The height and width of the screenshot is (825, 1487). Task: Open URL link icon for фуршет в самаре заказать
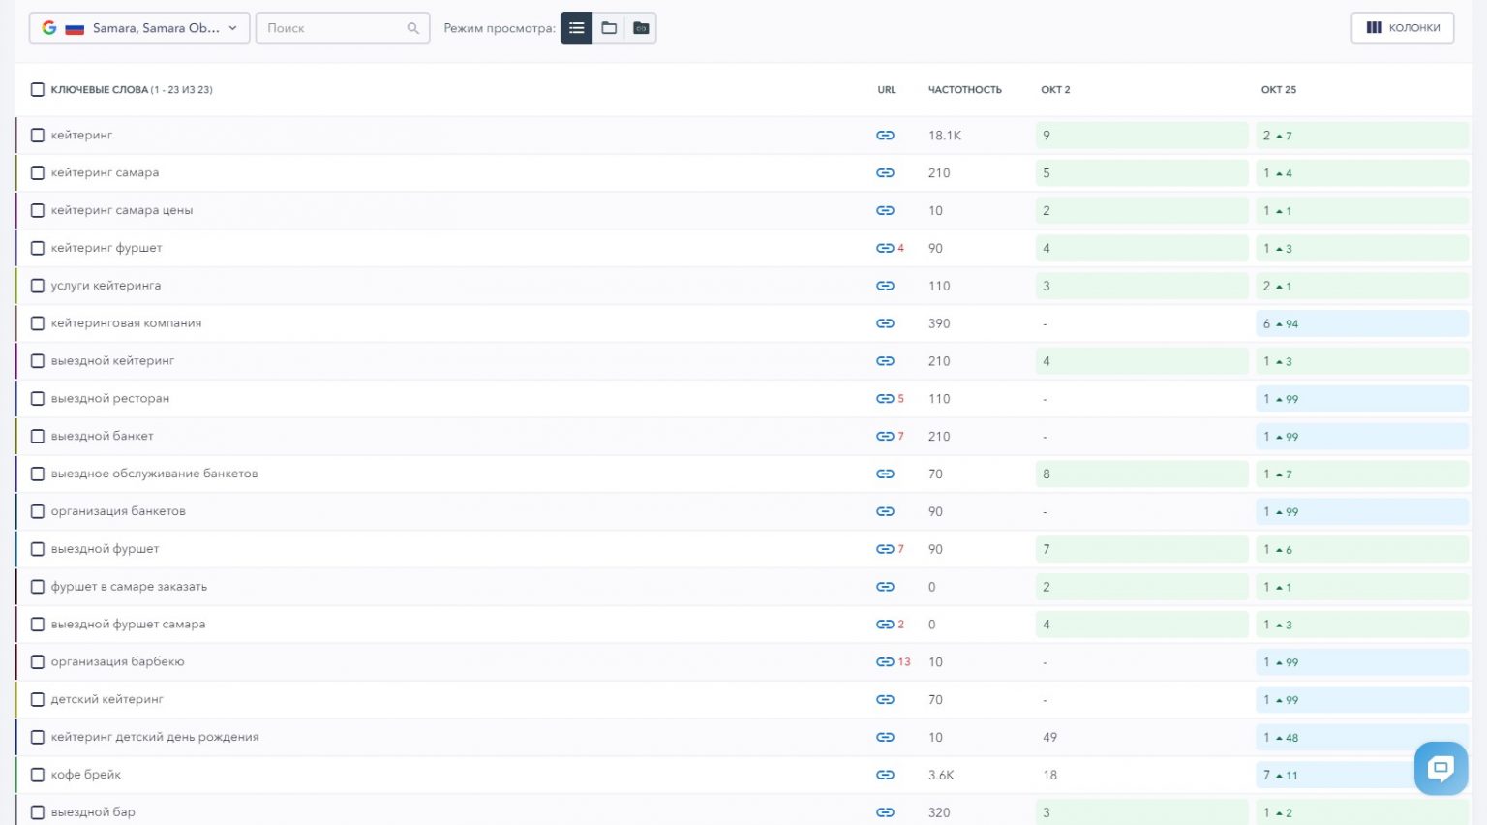(885, 587)
